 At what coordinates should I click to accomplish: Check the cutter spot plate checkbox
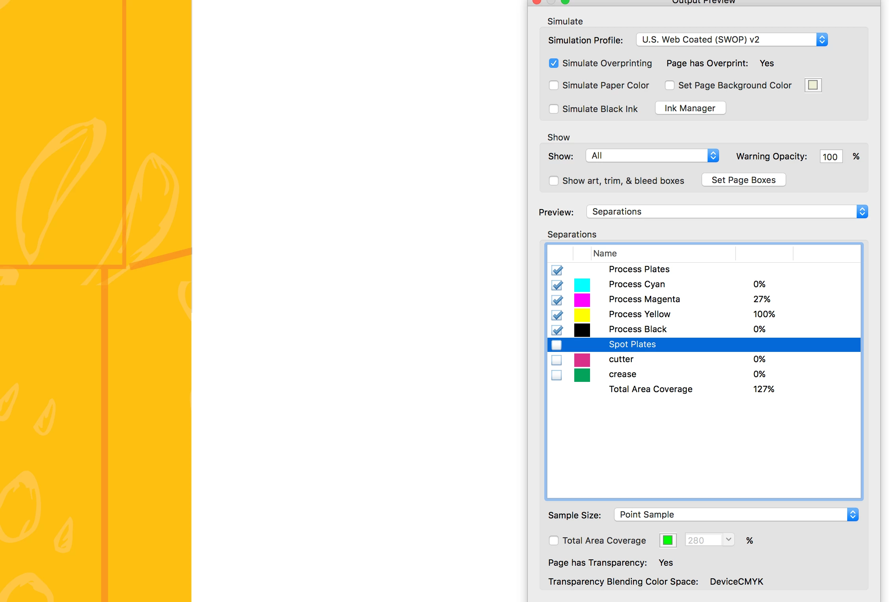(x=556, y=360)
